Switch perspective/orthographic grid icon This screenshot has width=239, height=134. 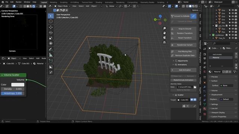(164, 42)
